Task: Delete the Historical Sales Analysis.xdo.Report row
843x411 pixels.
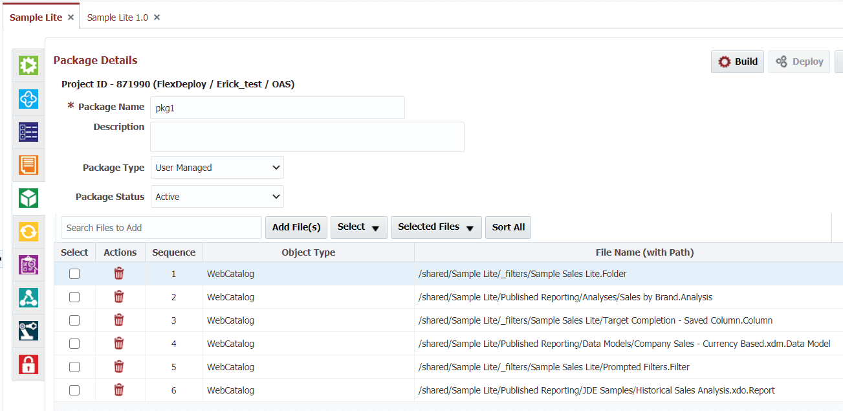Action: click(119, 390)
